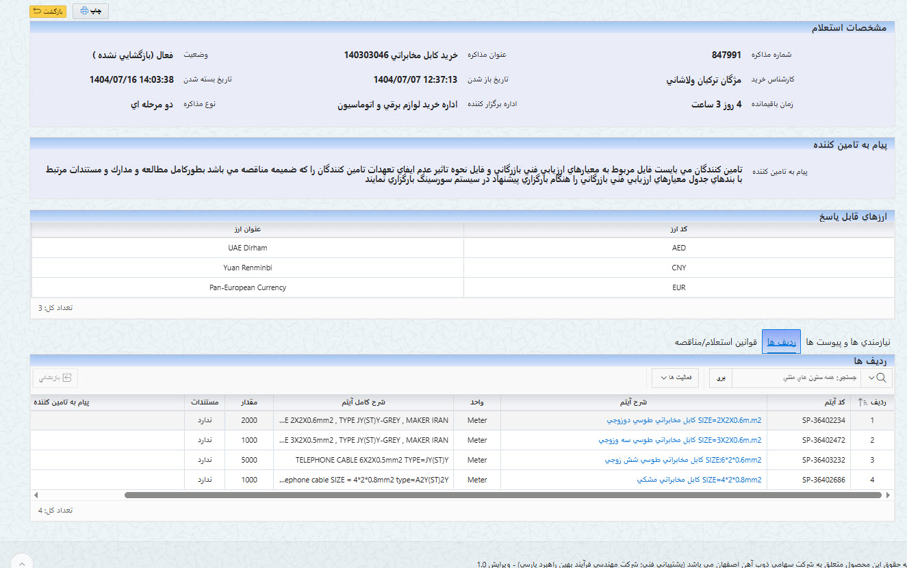Click the magnifier search icon in rows toolbar

884,378
